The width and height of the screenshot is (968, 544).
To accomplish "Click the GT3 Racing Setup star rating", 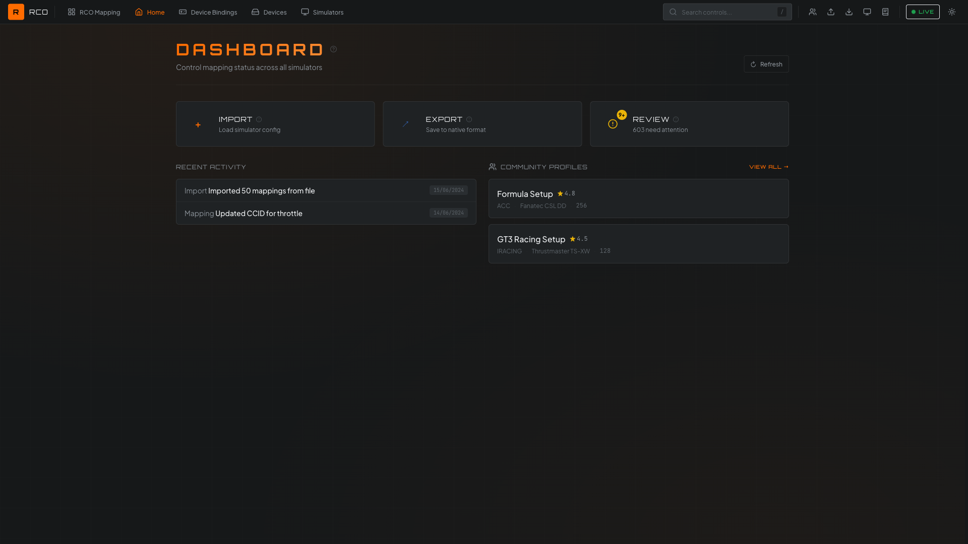I will tap(579, 239).
